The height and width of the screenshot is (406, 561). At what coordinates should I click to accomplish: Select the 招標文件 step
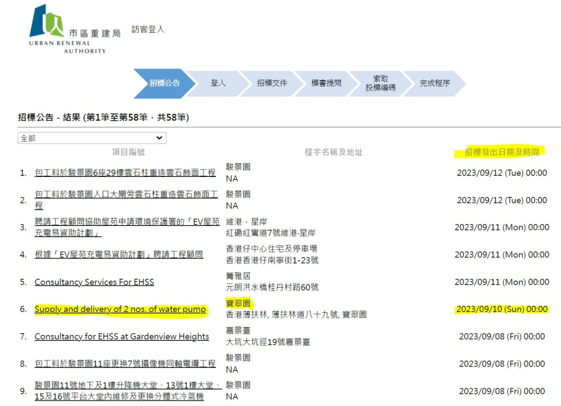[272, 83]
